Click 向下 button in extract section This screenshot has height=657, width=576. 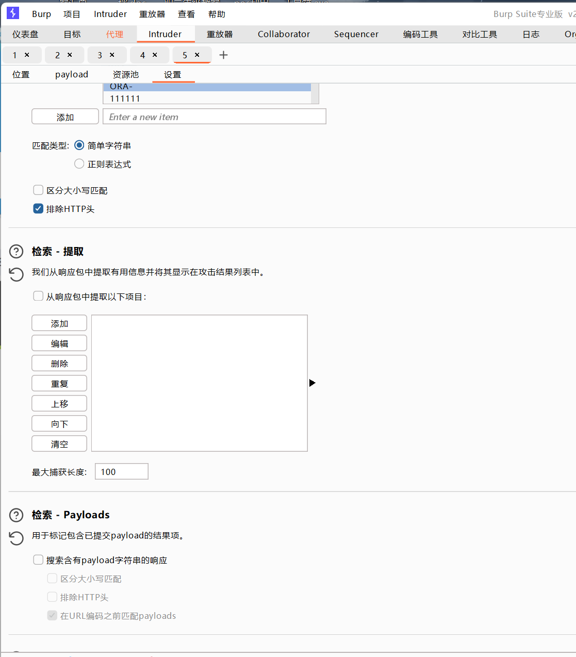[59, 424]
